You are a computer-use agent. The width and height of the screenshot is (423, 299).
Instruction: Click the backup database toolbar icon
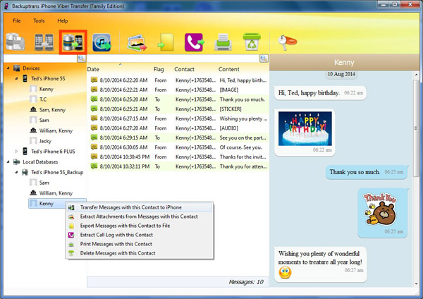pos(15,43)
